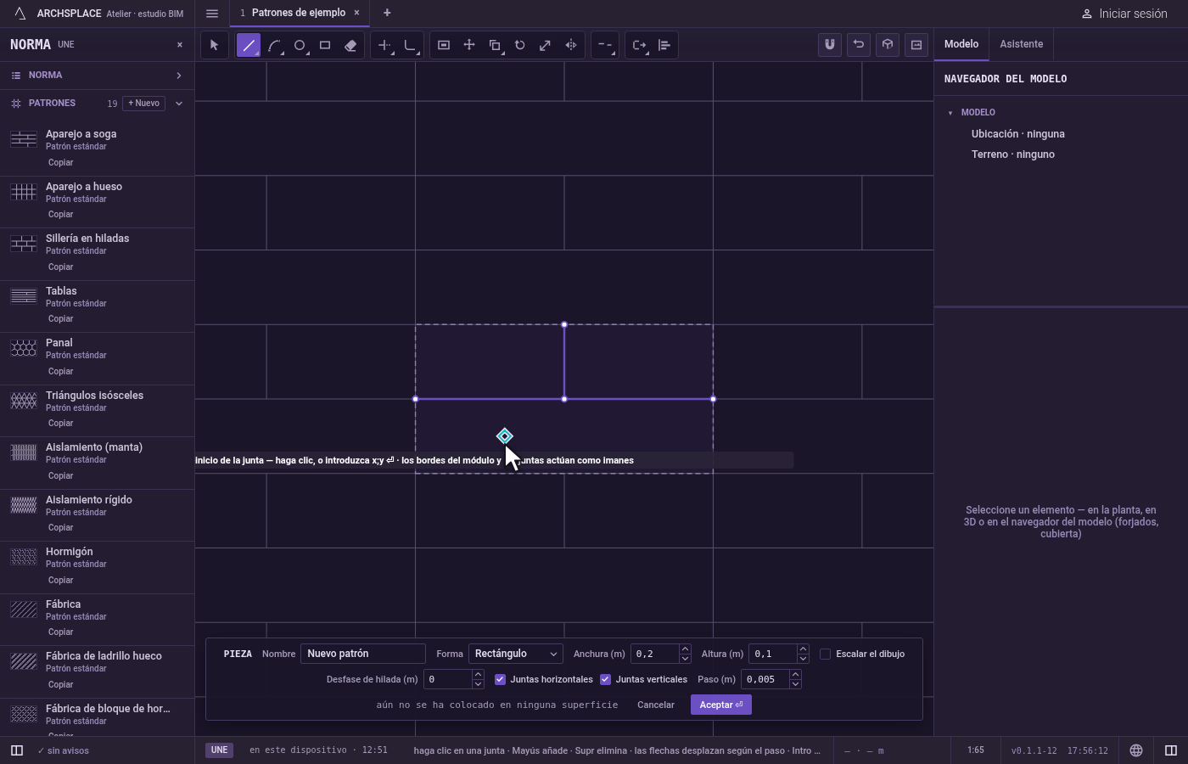Click the Anchura (m) input field
Screen dimensions: 1188x764
pos(654,654)
